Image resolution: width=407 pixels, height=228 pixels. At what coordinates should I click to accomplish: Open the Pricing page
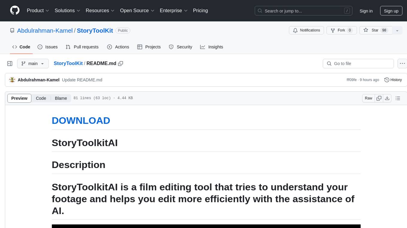[x=201, y=10]
